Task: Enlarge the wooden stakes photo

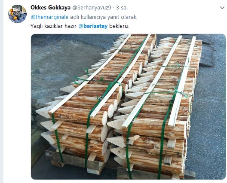Action: coord(128,107)
